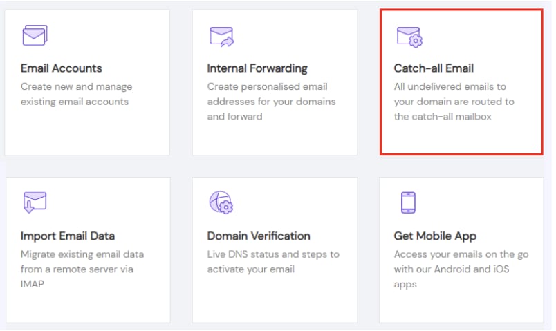Click the Internal Forwarding envelope arrow icon
Viewport: 556px width, 331px height.
click(221, 37)
